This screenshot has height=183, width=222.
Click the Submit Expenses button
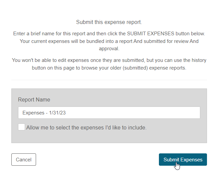183,159
